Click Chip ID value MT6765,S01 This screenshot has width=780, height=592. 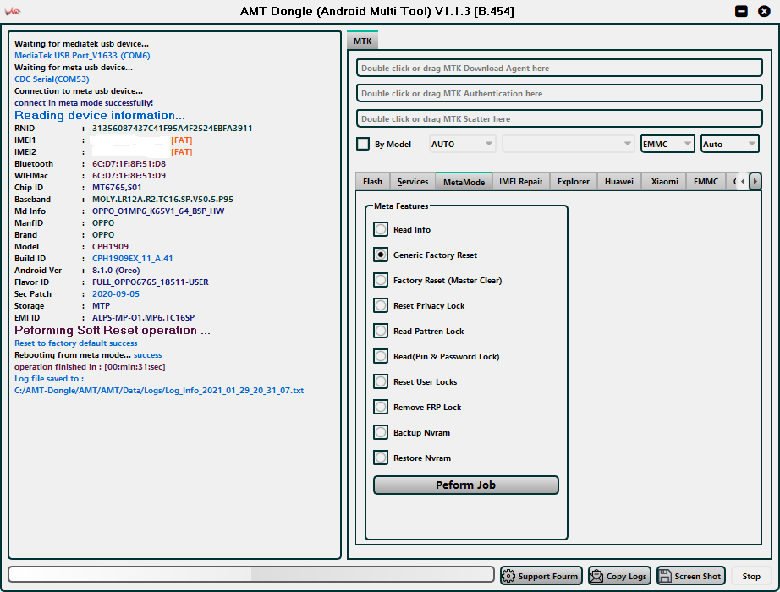[117, 188]
